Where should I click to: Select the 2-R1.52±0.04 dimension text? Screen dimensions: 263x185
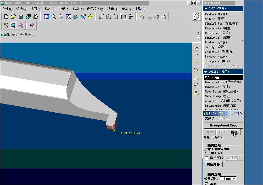131,133
